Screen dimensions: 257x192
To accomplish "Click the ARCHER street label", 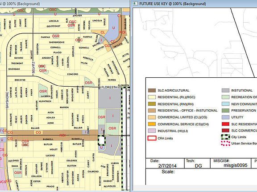I will (77, 16).
